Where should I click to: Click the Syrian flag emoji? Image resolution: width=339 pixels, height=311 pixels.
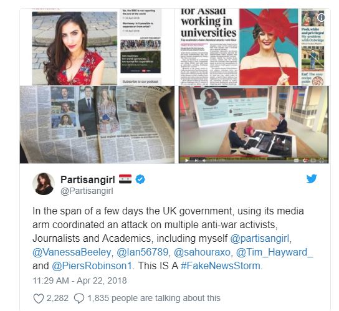click(x=125, y=179)
